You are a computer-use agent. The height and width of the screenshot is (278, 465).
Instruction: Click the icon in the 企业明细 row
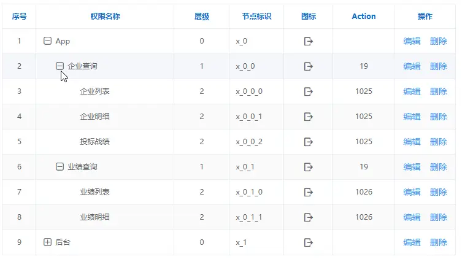pyautogui.click(x=309, y=117)
